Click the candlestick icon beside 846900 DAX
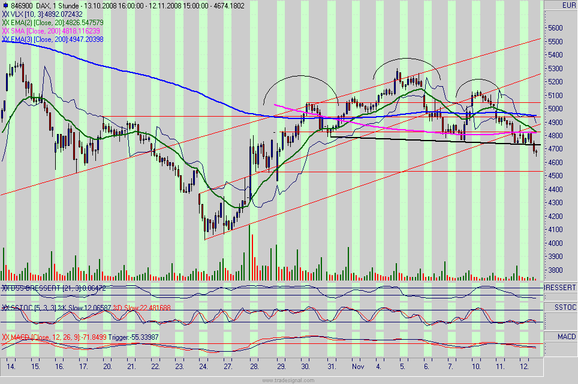 click(5, 6)
